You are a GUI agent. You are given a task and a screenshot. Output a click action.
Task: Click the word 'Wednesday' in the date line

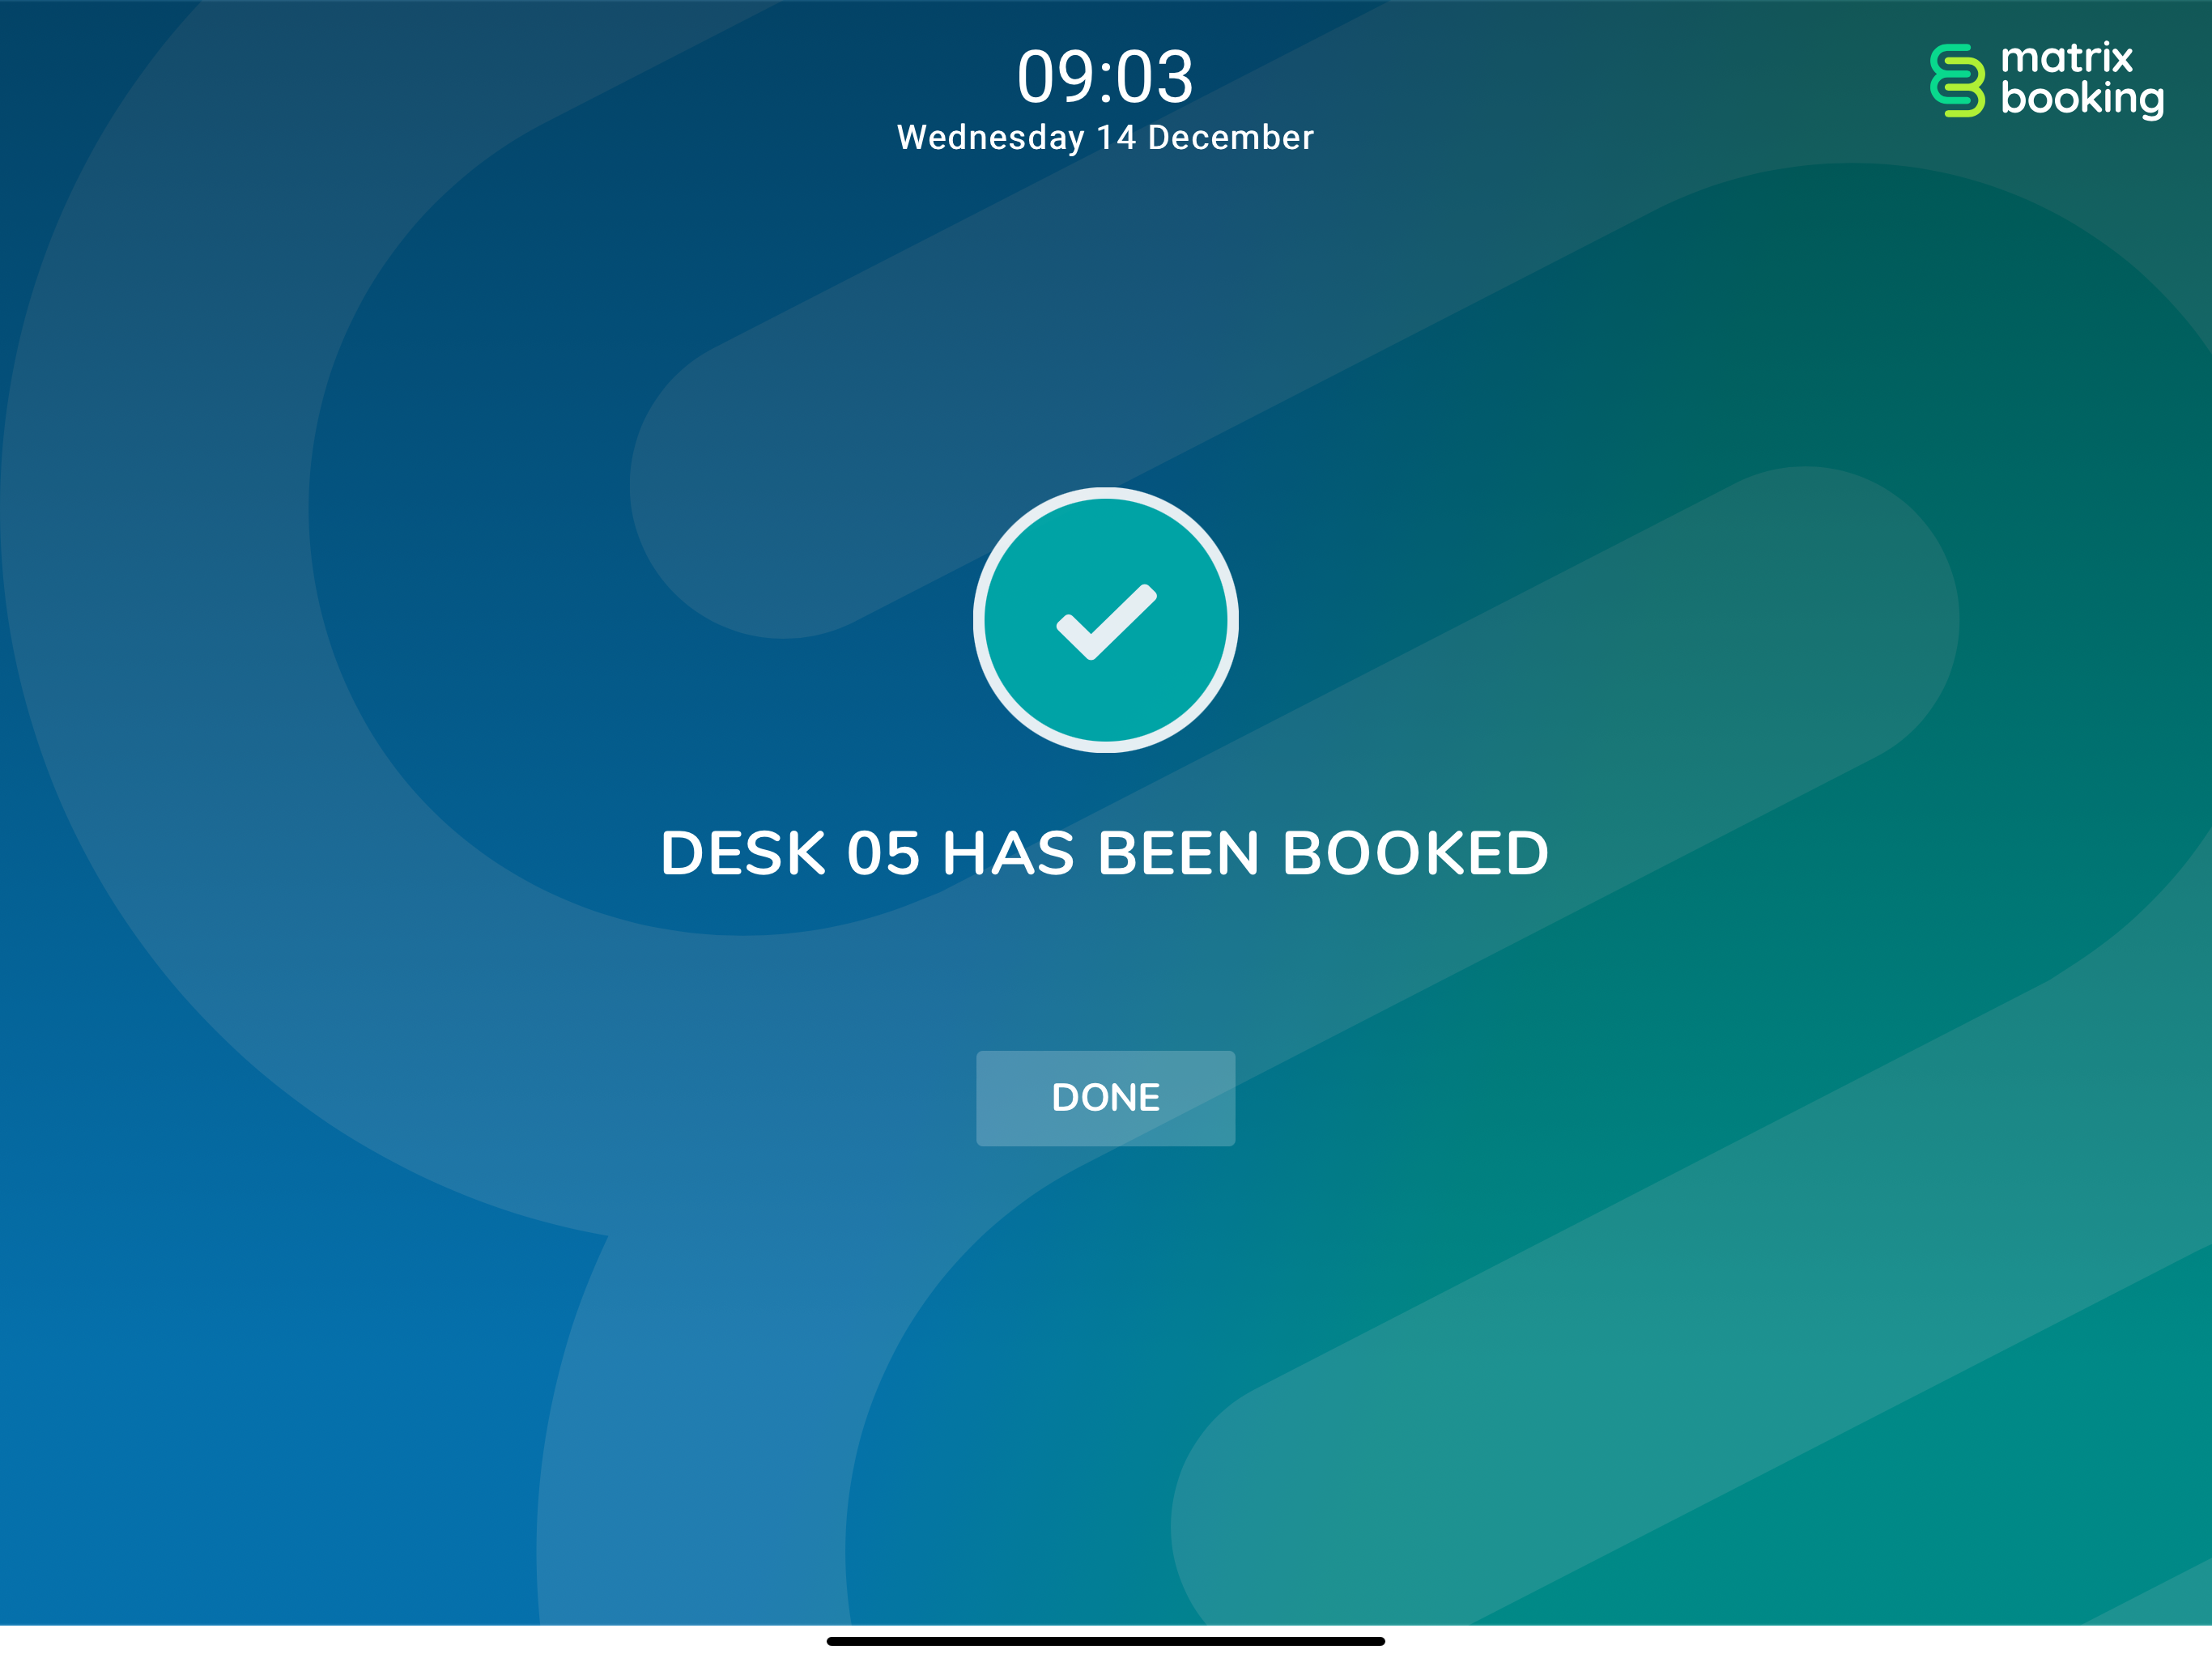click(990, 138)
